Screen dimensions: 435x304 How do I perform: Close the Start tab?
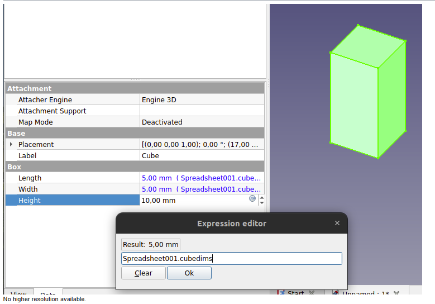(312, 293)
